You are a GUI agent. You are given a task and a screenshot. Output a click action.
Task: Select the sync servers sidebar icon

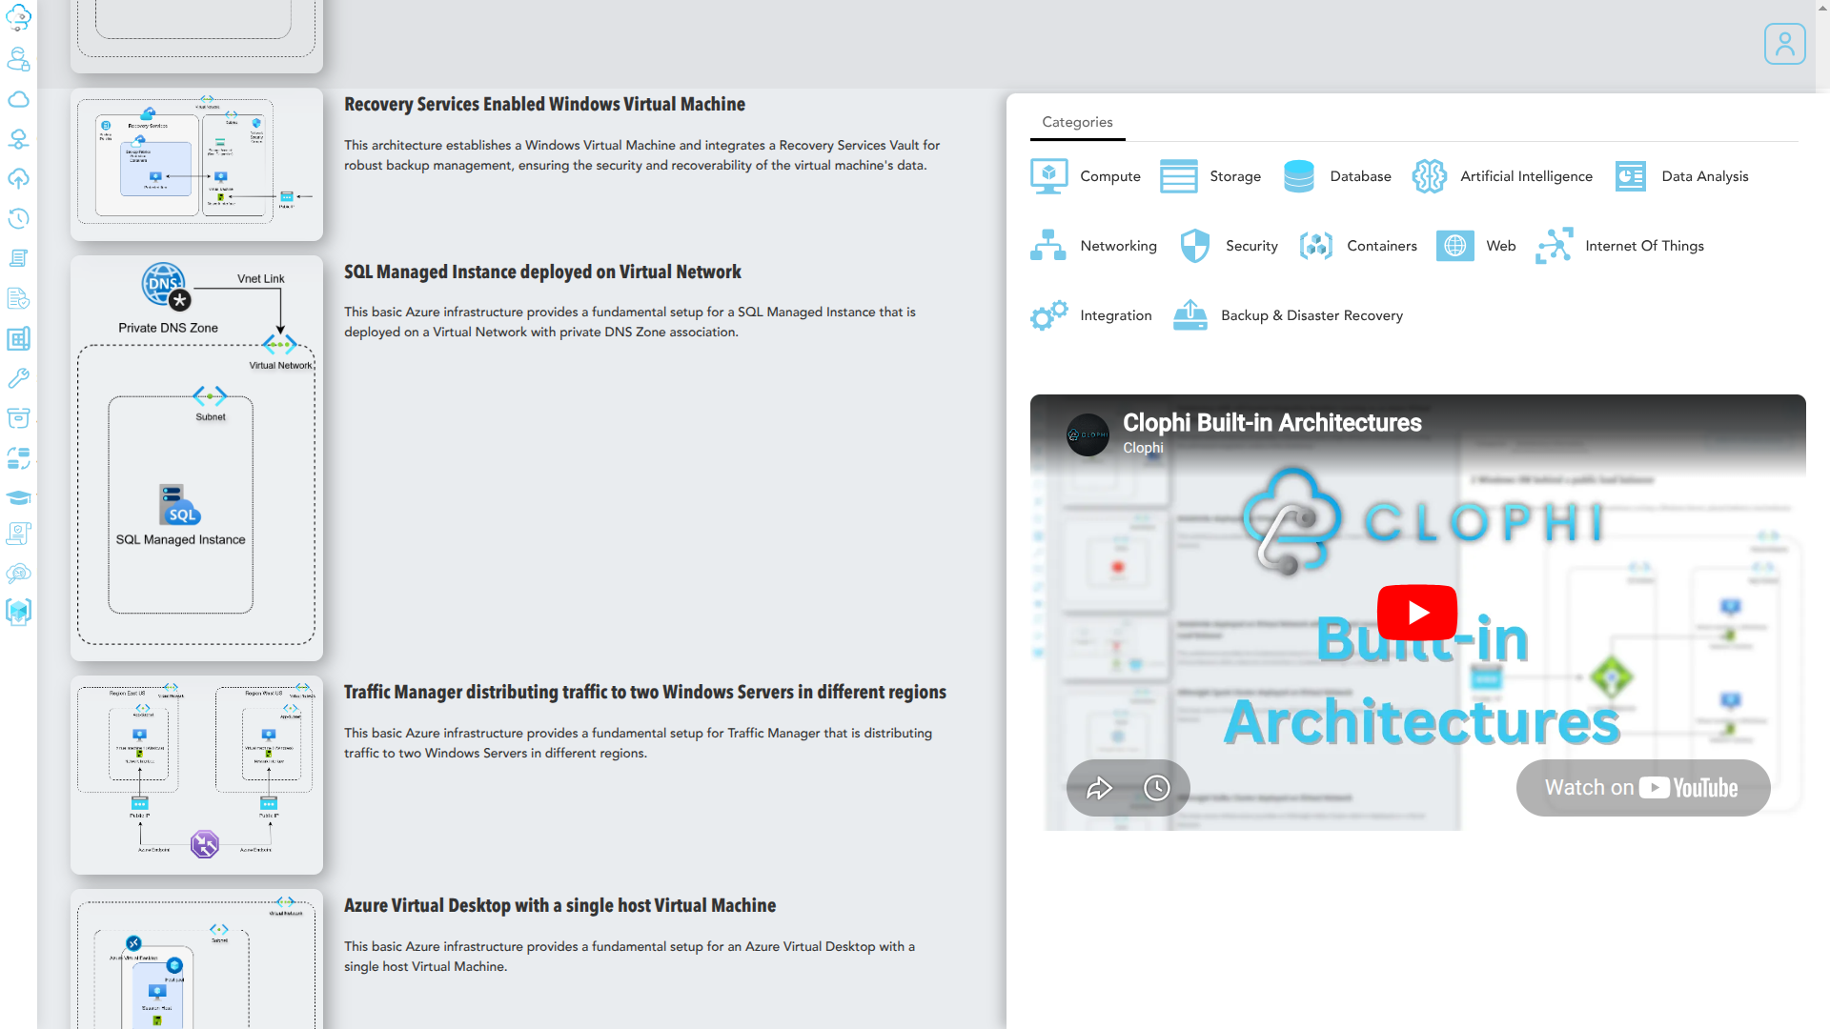pyautogui.click(x=18, y=458)
